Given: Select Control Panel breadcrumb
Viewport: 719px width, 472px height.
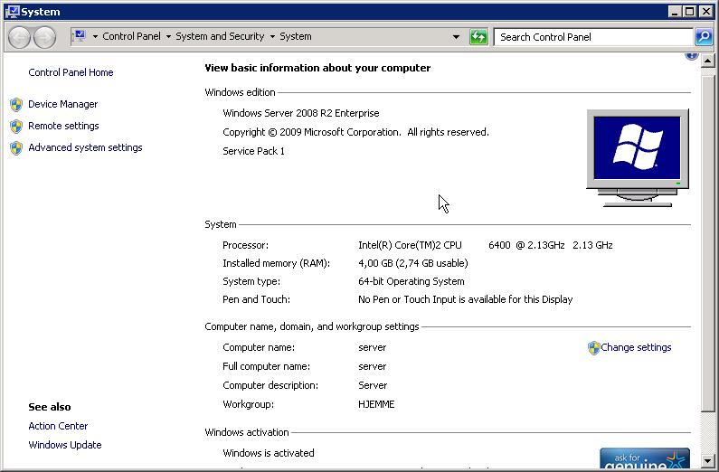Looking at the screenshot, I should (132, 36).
